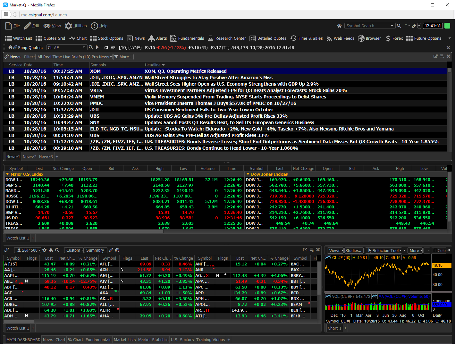Open the Custom view dropdown
Viewport: 455px width, 344px height.
coord(74,250)
